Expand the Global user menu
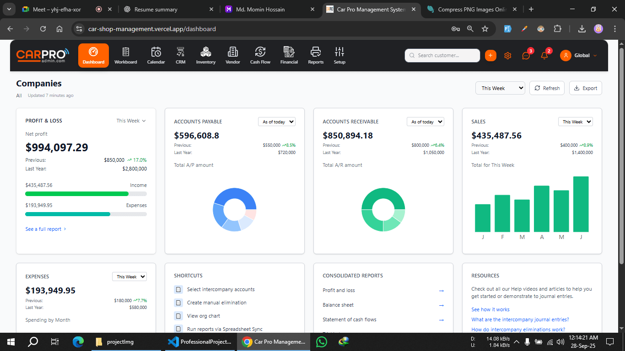The width and height of the screenshot is (625, 351). pyautogui.click(x=579, y=55)
